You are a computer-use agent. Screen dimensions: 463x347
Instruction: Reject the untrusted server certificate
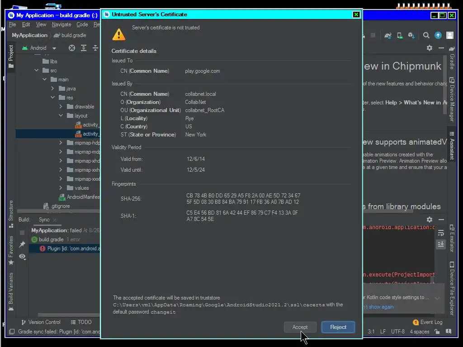(x=338, y=327)
